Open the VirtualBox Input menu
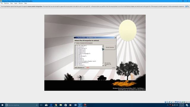Image resolution: width=190 pixels, height=107 pixels. click(16, 3)
